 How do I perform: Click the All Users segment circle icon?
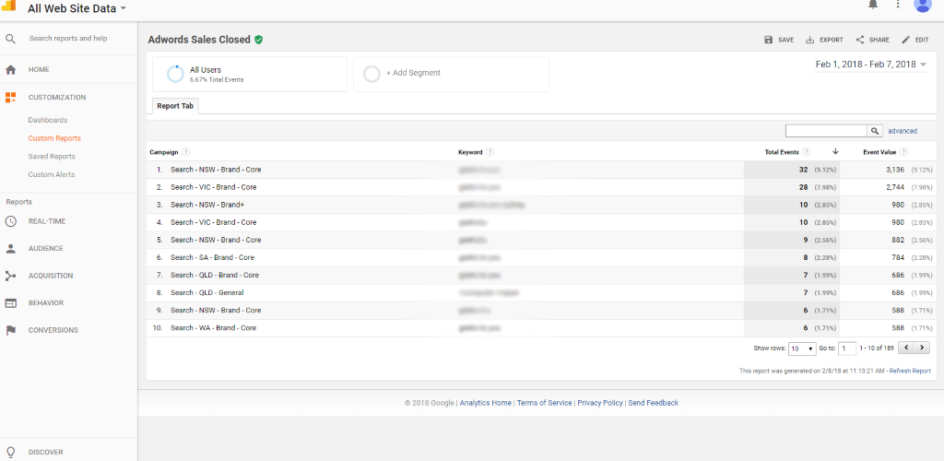175,74
